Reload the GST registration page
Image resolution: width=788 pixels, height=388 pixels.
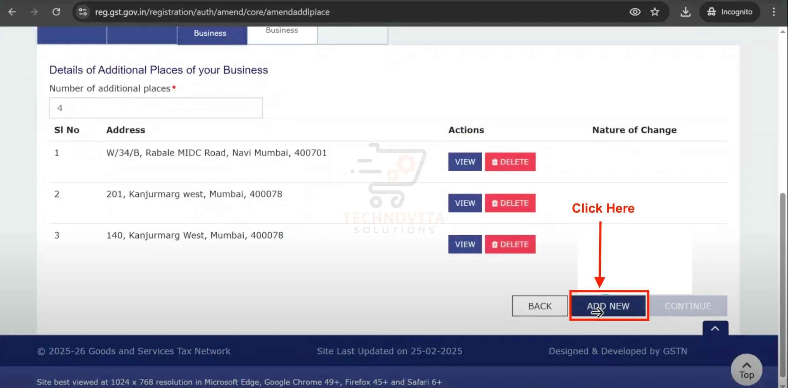click(x=56, y=12)
